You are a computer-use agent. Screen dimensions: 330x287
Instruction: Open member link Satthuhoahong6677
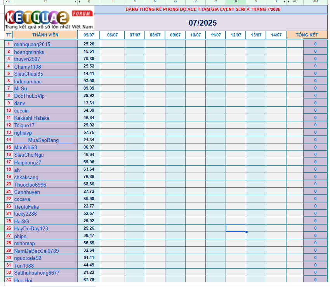(x=37, y=273)
